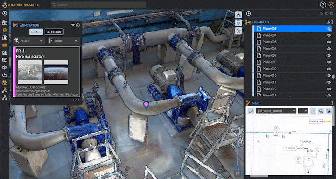Click Hierarchy panel height resize icon
The width and height of the screenshot is (336, 179).
click(332, 22)
